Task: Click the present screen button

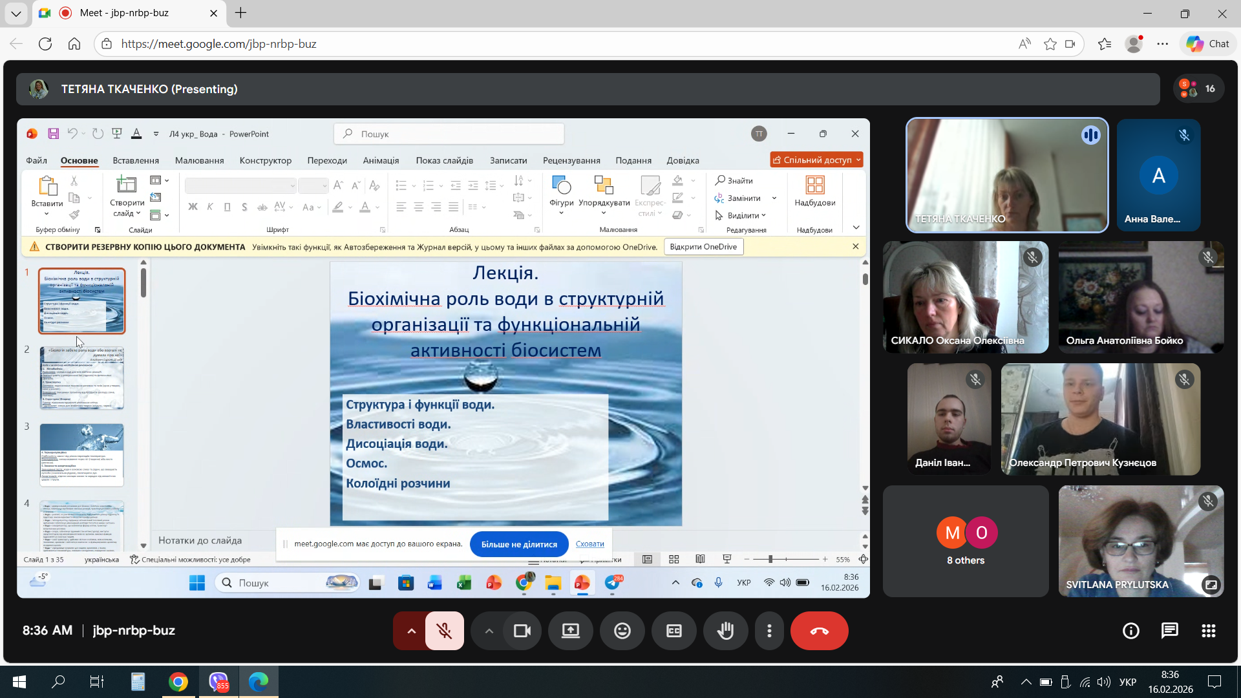Action: tap(570, 631)
